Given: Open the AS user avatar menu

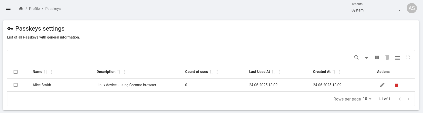Looking at the screenshot, I should 412,8.
